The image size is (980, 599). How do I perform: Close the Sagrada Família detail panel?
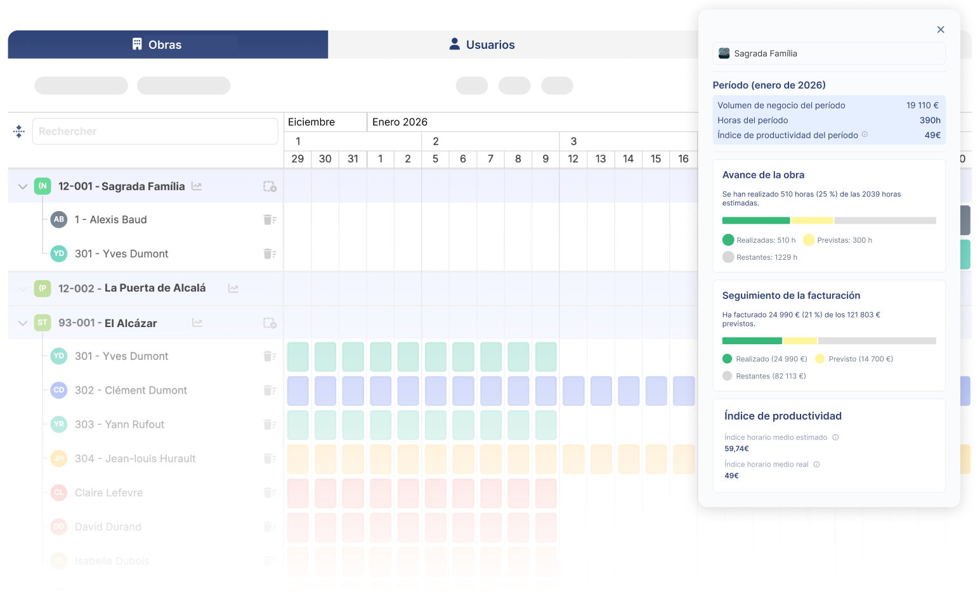tap(941, 30)
